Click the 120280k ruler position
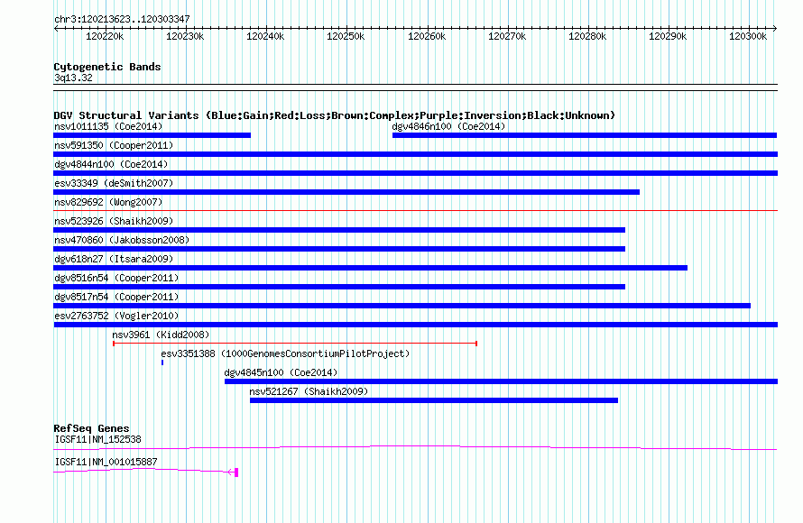 point(587,36)
